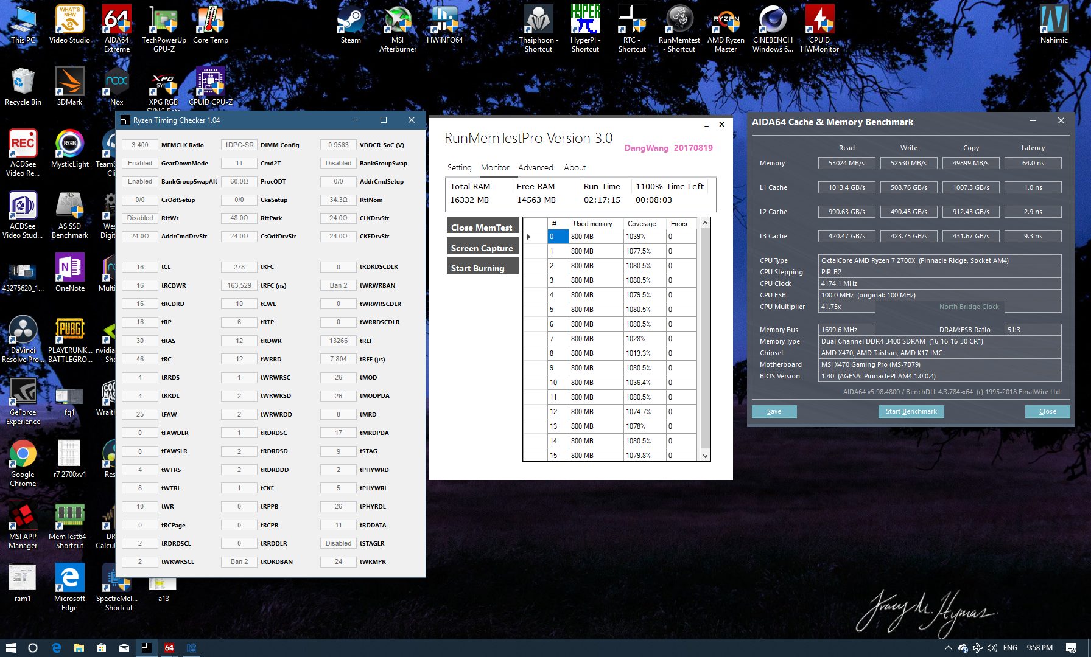Viewport: 1091px width, 657px height.
Task: Launch AIDA64 Extreme desktop icon
Action: pos(116,29)
